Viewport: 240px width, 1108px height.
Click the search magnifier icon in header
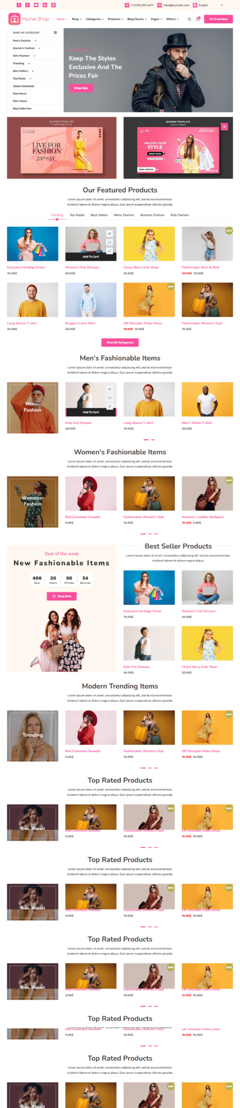(189, 19)
